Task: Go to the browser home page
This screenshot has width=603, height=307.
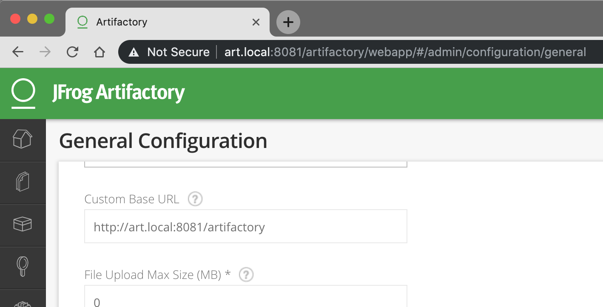Action: tap(100, 52)
